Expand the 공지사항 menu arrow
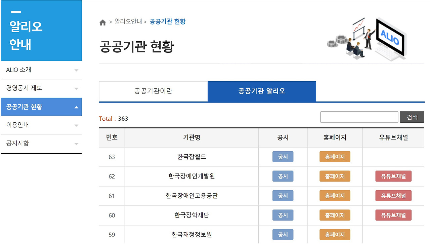430x244 pixels. 76,144
